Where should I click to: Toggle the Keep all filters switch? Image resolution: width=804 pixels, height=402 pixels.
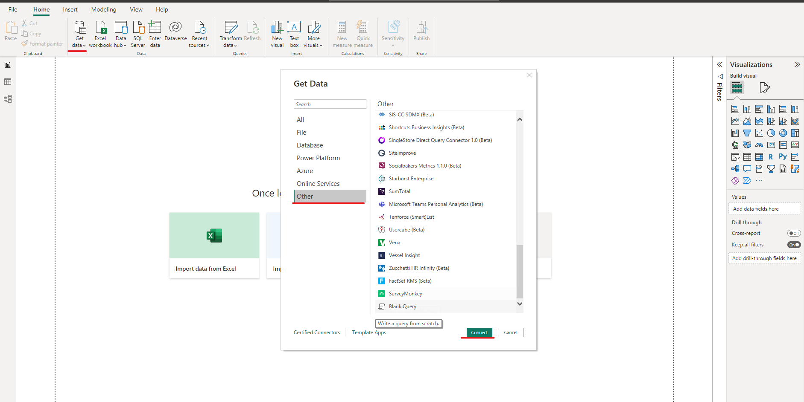pyautogui.click(x=794, y=245)
